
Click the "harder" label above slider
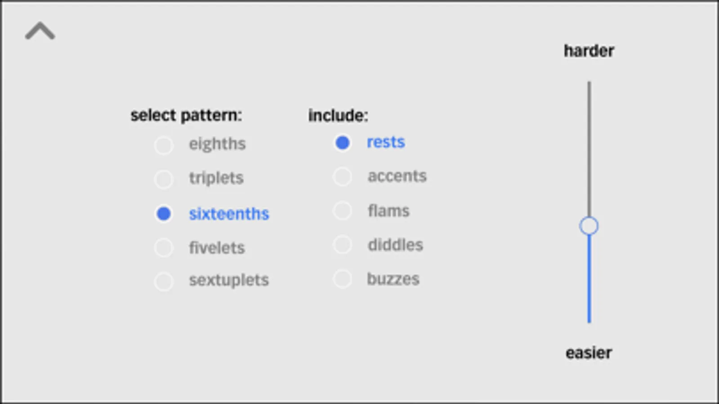click(589, 51)
